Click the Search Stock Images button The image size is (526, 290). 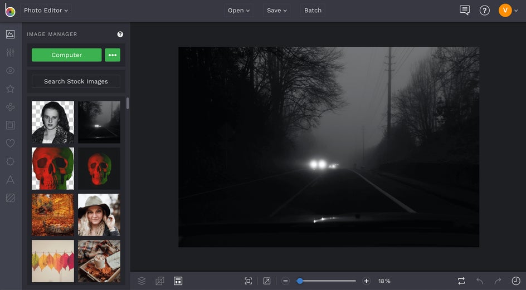76,81
